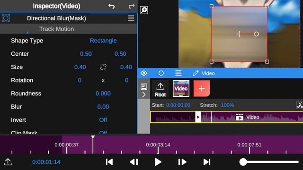Expand the side panel chevron arrow
The image size is (303, 170).
(144, 94)
